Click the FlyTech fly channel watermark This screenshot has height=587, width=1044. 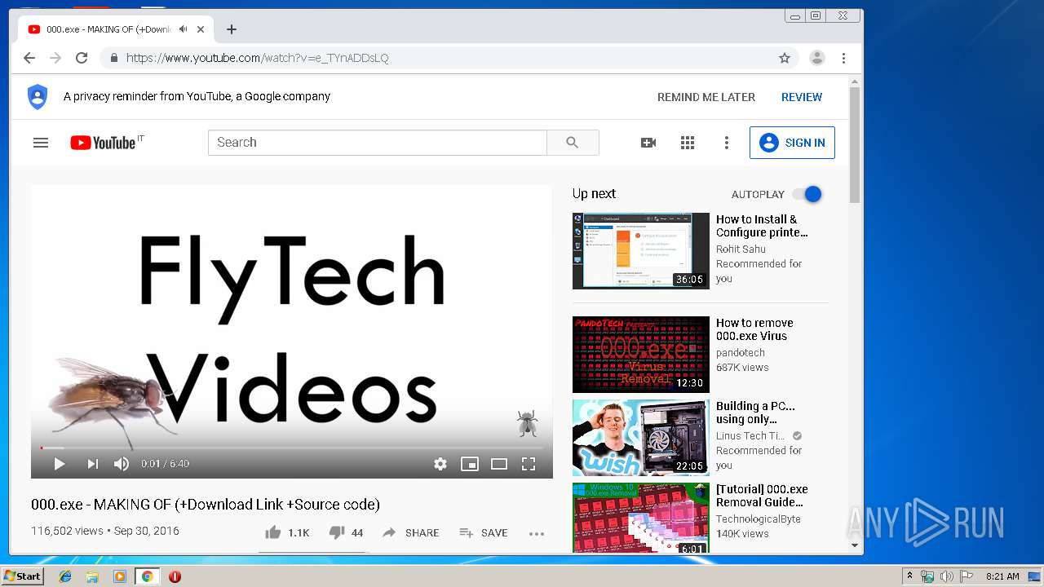527,423
